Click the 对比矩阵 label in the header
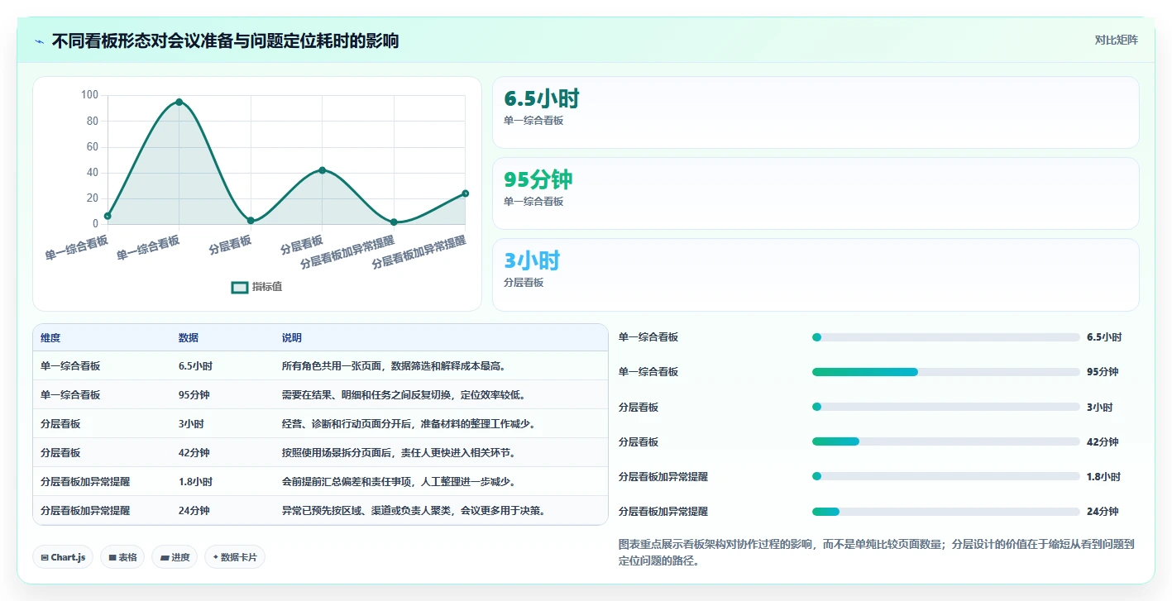 coord(1116,40)
